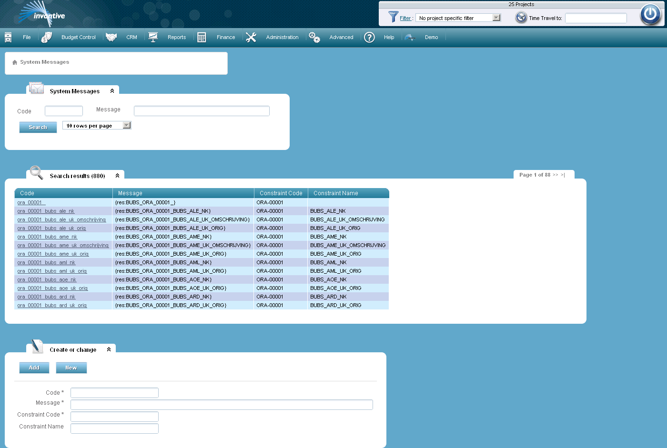Click the Message search input field
667x448 pixels.
(x=202, y=111)
